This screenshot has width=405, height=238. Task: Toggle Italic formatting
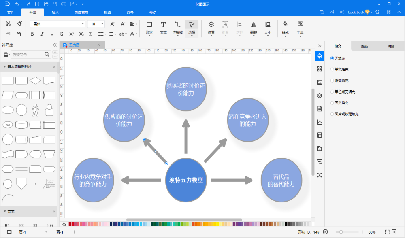(42, 34)
